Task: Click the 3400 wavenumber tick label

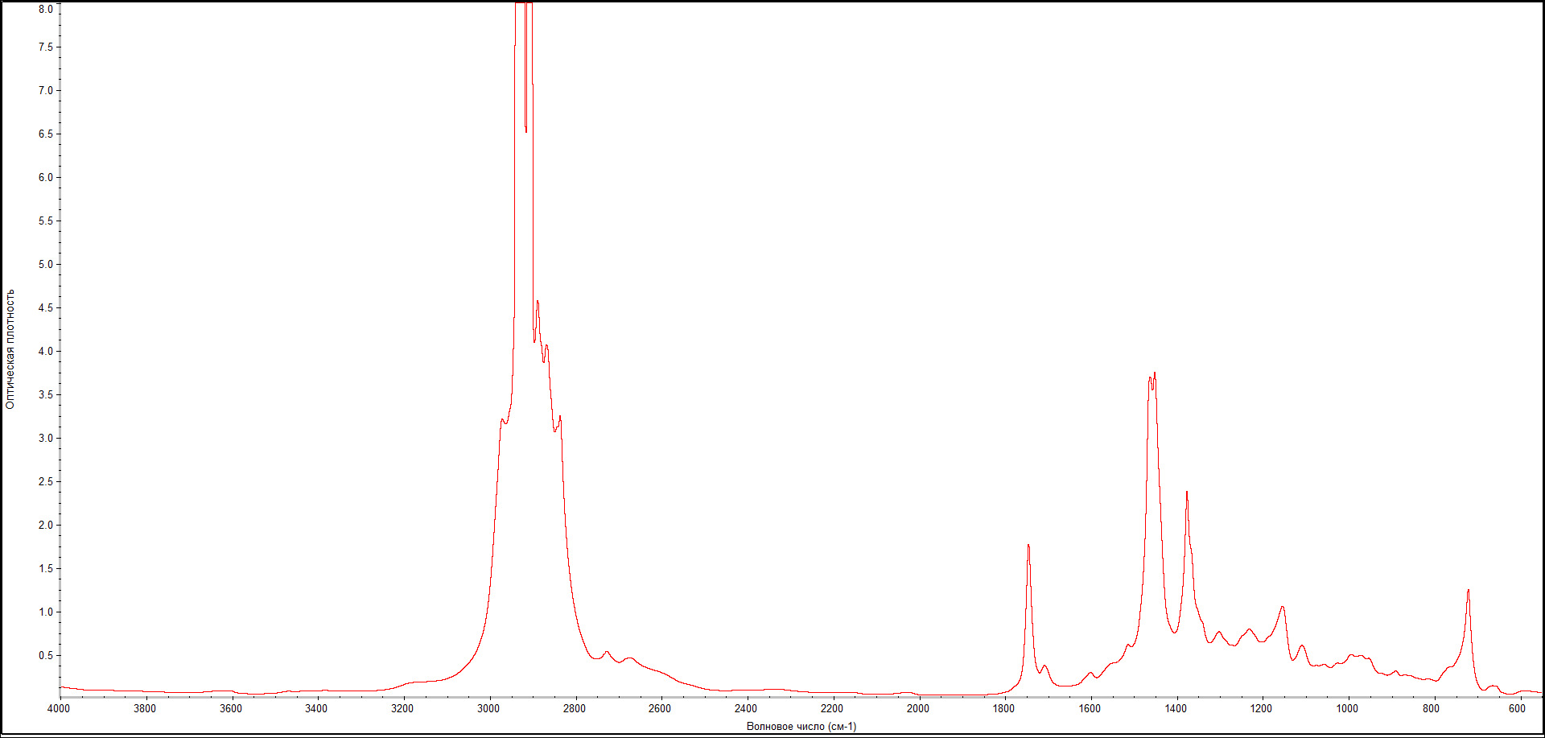Action: pos(316,708)
